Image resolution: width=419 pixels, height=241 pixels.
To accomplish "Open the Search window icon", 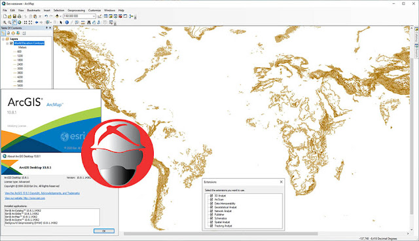I will pos(115,16).
